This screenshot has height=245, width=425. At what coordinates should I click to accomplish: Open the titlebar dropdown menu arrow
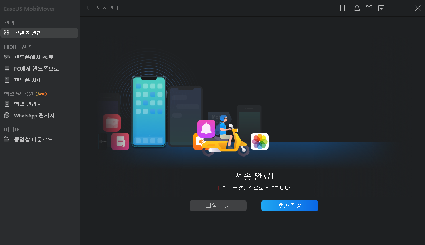point(381,8)
